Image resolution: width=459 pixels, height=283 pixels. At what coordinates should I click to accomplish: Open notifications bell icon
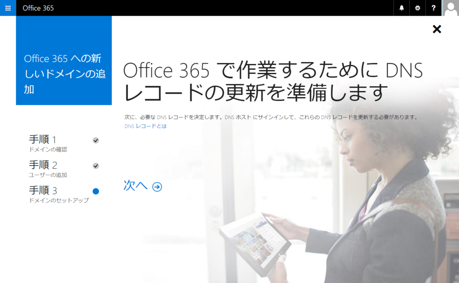[402, 8]
